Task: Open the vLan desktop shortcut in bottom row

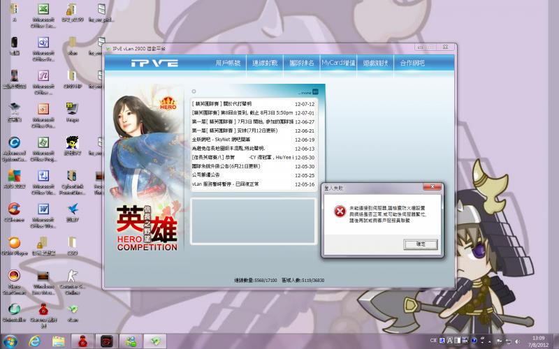Action: 73,313
